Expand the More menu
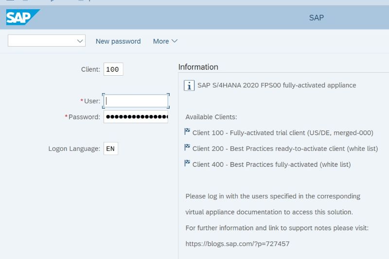Image resolution: width=389 pixels, height=259 pixels. tap(165, 41)
